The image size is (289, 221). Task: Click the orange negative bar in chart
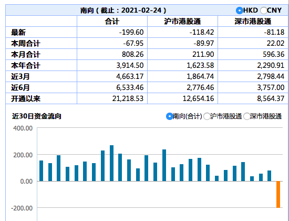[x=278, y=194]
